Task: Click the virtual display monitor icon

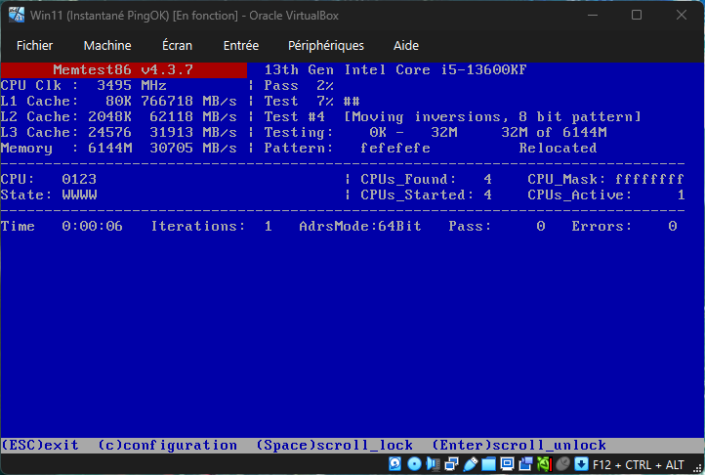Action: click(507, 464)
